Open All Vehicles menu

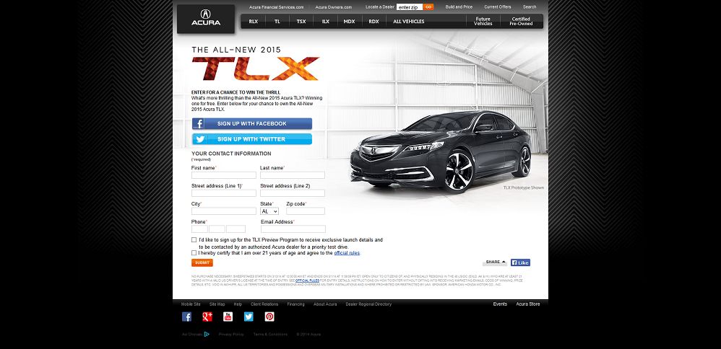409,22
